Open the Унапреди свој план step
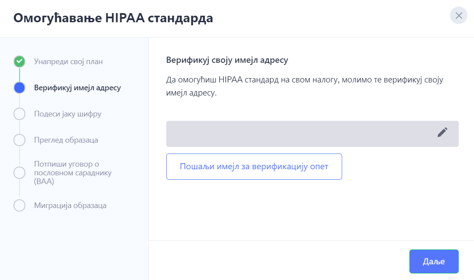The width and height of the screenshot is (474, 280). click(x=69, y=61)
